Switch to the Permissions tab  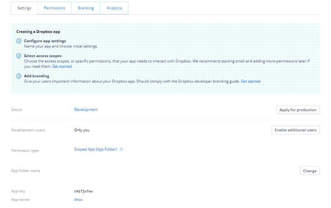tap(54, 8)
